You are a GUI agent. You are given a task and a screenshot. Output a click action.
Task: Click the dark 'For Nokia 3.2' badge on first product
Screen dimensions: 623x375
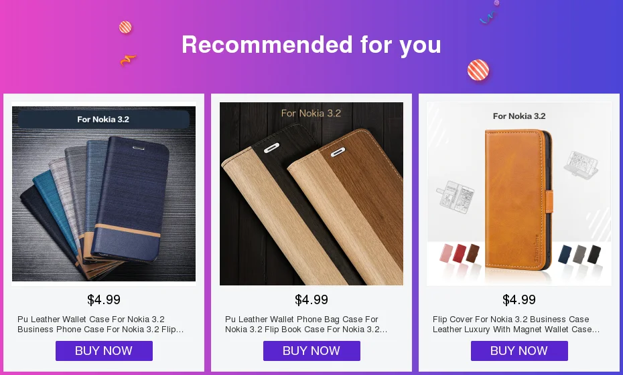coord(103,119)
